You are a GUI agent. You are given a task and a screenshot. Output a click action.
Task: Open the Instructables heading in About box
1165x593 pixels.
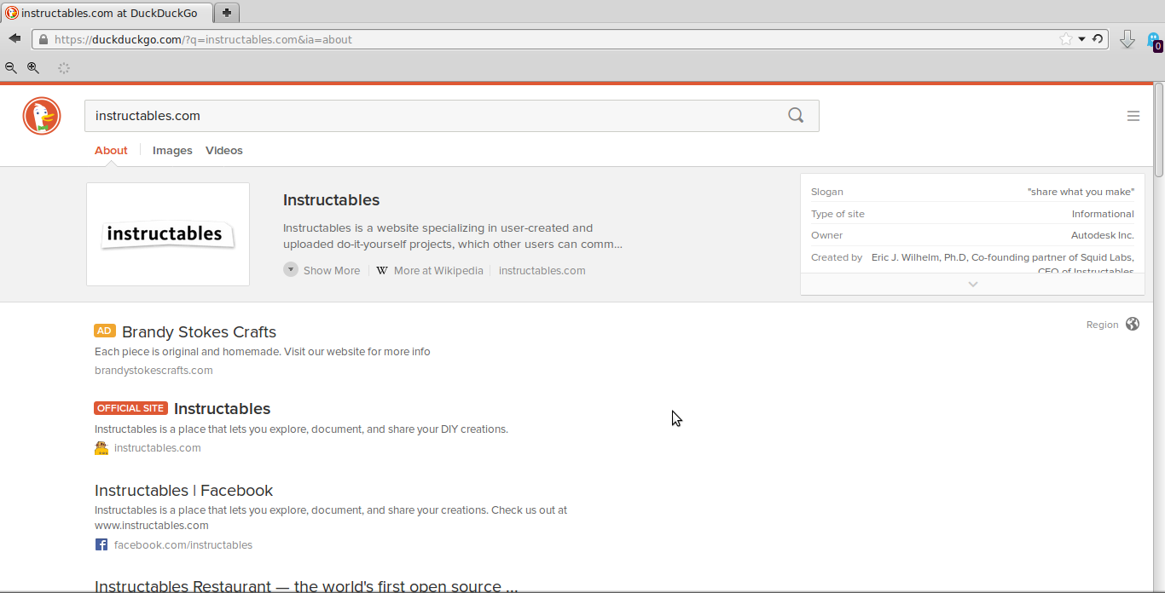(331, 200)
